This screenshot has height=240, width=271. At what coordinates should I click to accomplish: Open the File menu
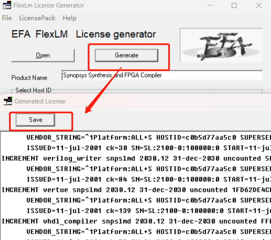pos(7,18)
